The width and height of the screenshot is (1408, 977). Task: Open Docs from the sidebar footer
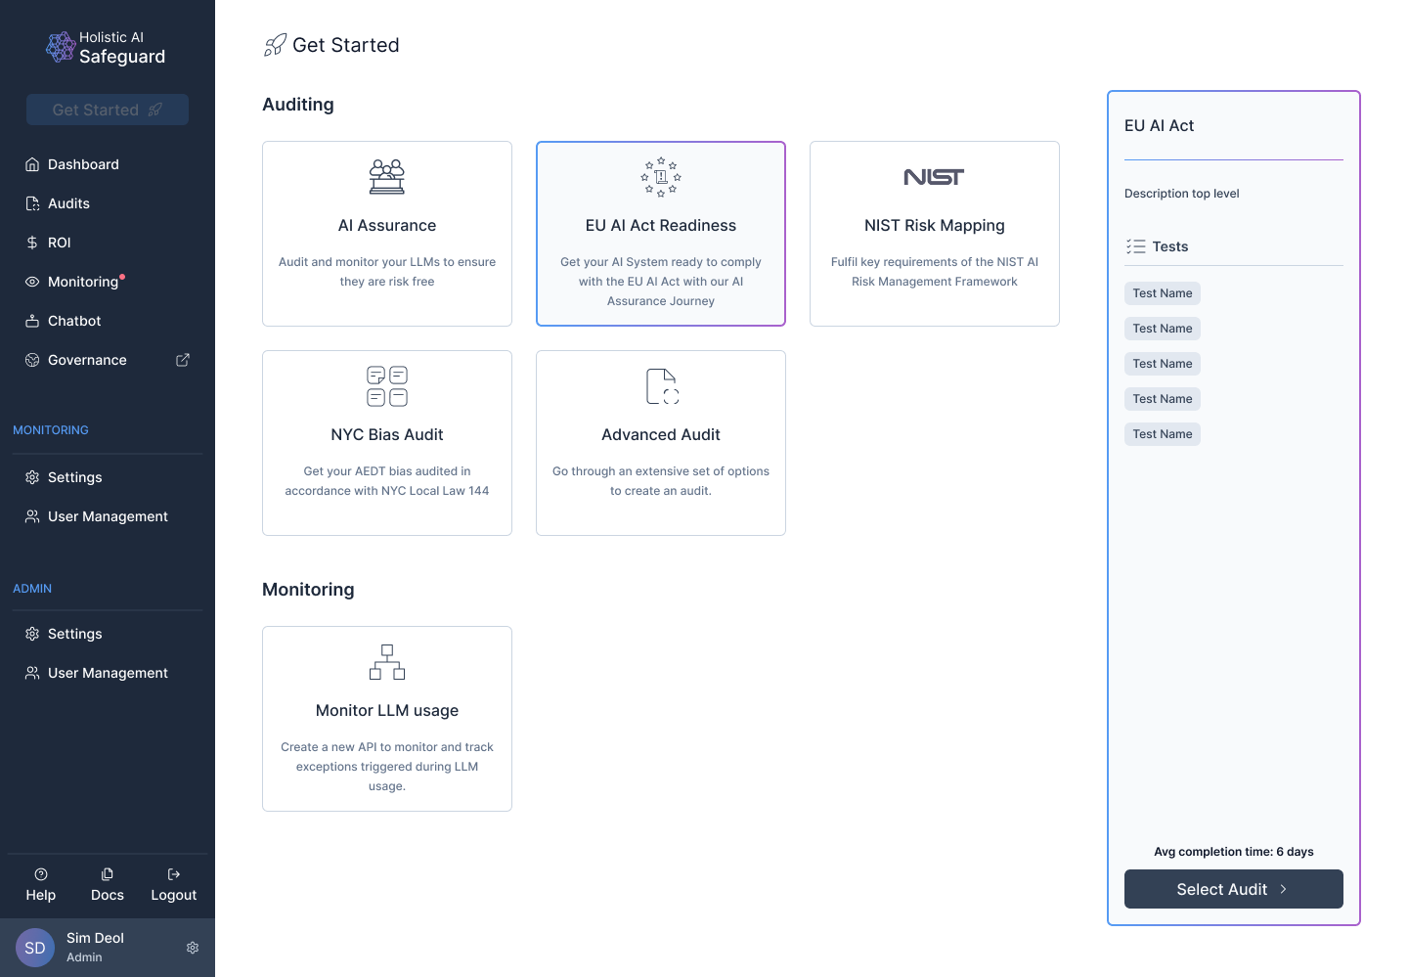(x=108, y=884)
